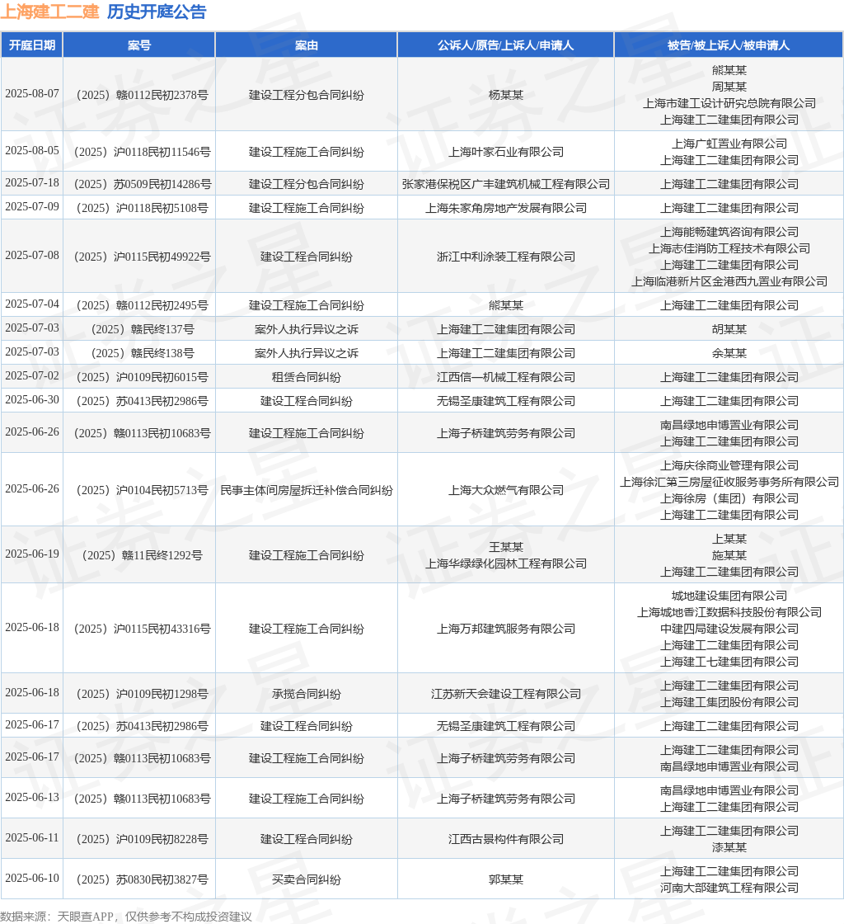Screen dimensions: 844x924
Task: Click defendant 上海庆徐商业管理有限公司
Action: click(729, 465)
